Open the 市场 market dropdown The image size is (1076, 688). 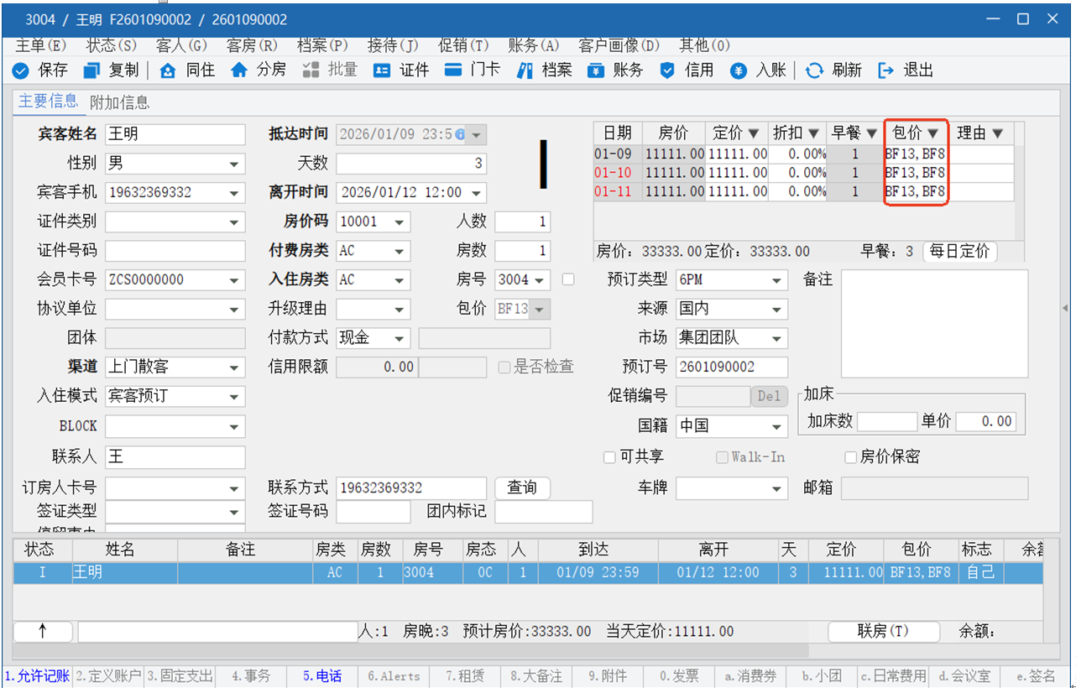click(x=778, y=338)
